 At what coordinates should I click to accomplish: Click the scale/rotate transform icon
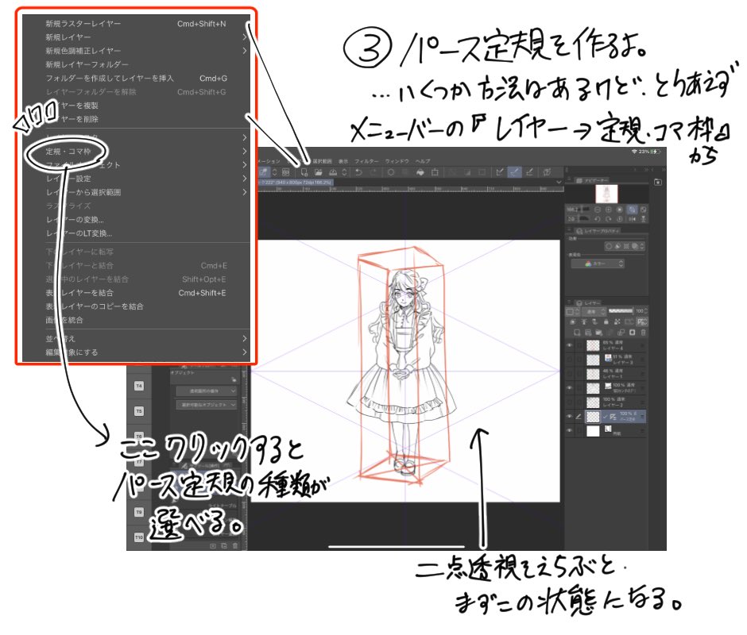tap(435, 172)
